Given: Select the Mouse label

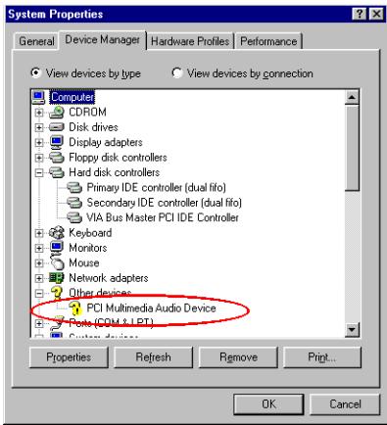Looking at the screenshot, I should tap(84, 262).
